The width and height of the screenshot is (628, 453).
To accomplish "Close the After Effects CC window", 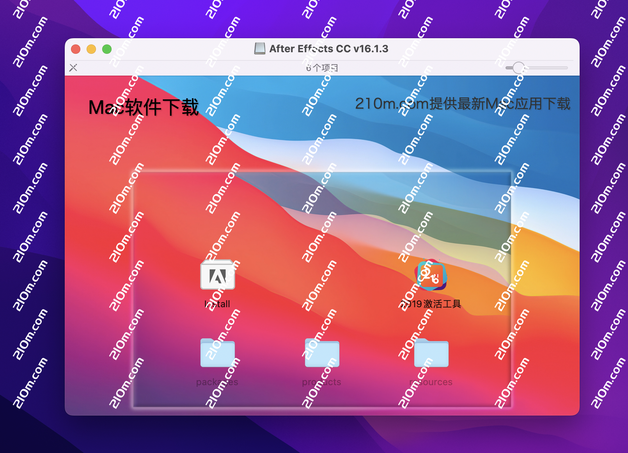I will click(x=76, y=49).
